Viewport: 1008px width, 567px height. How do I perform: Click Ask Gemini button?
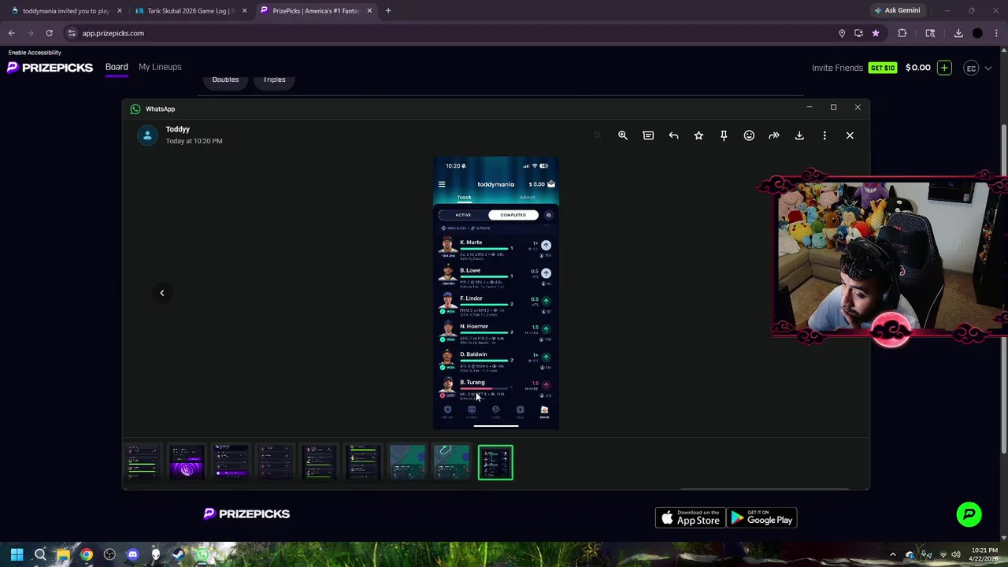coord(896,10)
